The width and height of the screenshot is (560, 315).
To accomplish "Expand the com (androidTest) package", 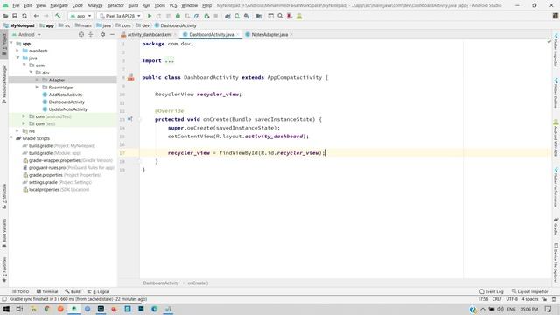I will [24, 116].
